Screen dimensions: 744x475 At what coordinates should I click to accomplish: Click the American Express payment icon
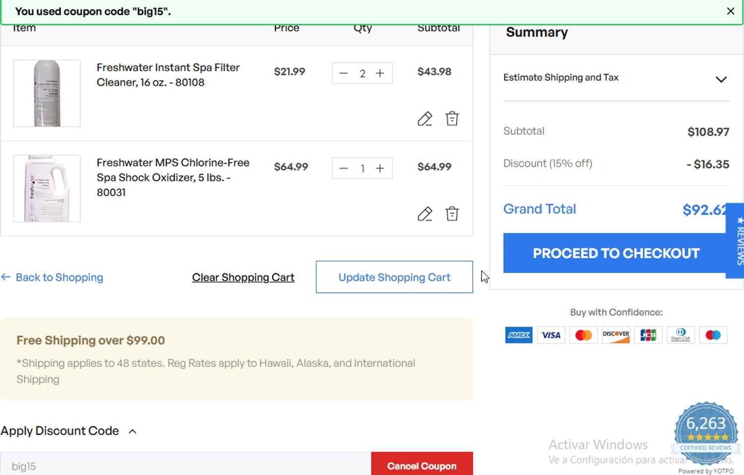(519, 335)
